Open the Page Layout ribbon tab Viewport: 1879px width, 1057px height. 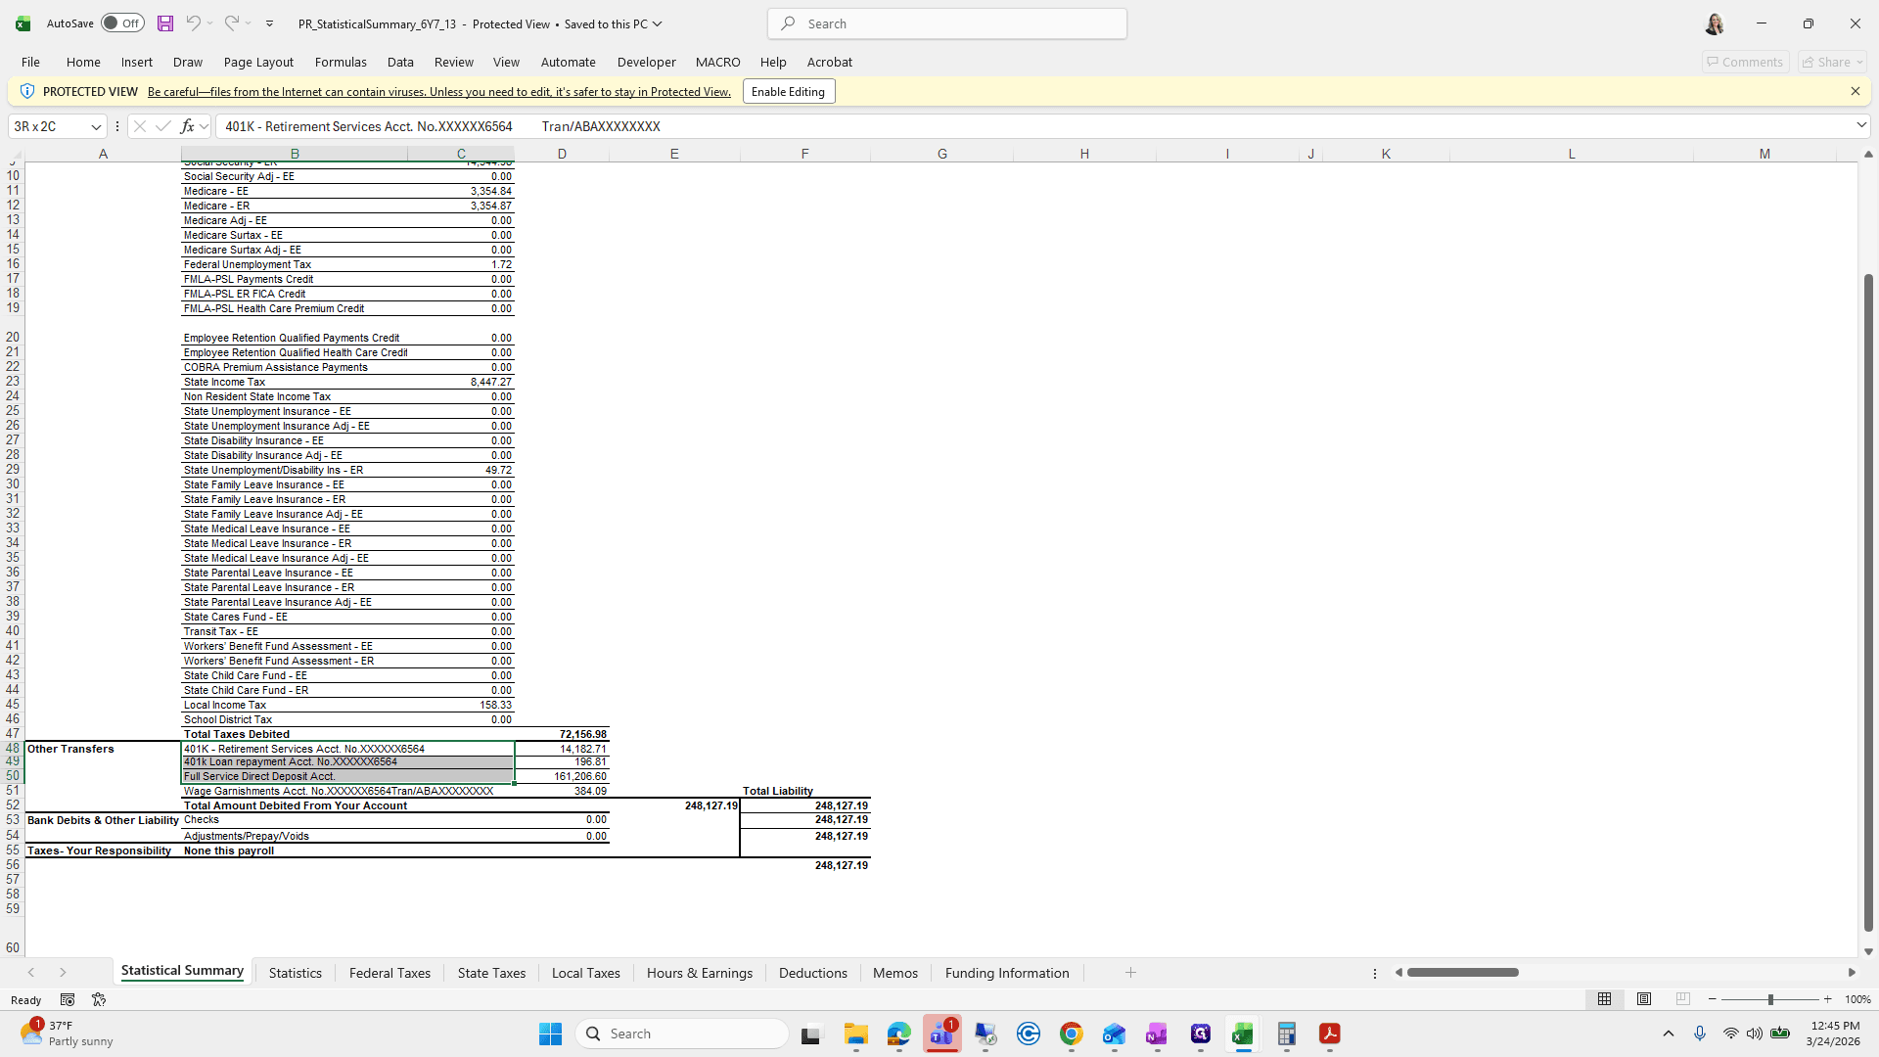(258, 62)
